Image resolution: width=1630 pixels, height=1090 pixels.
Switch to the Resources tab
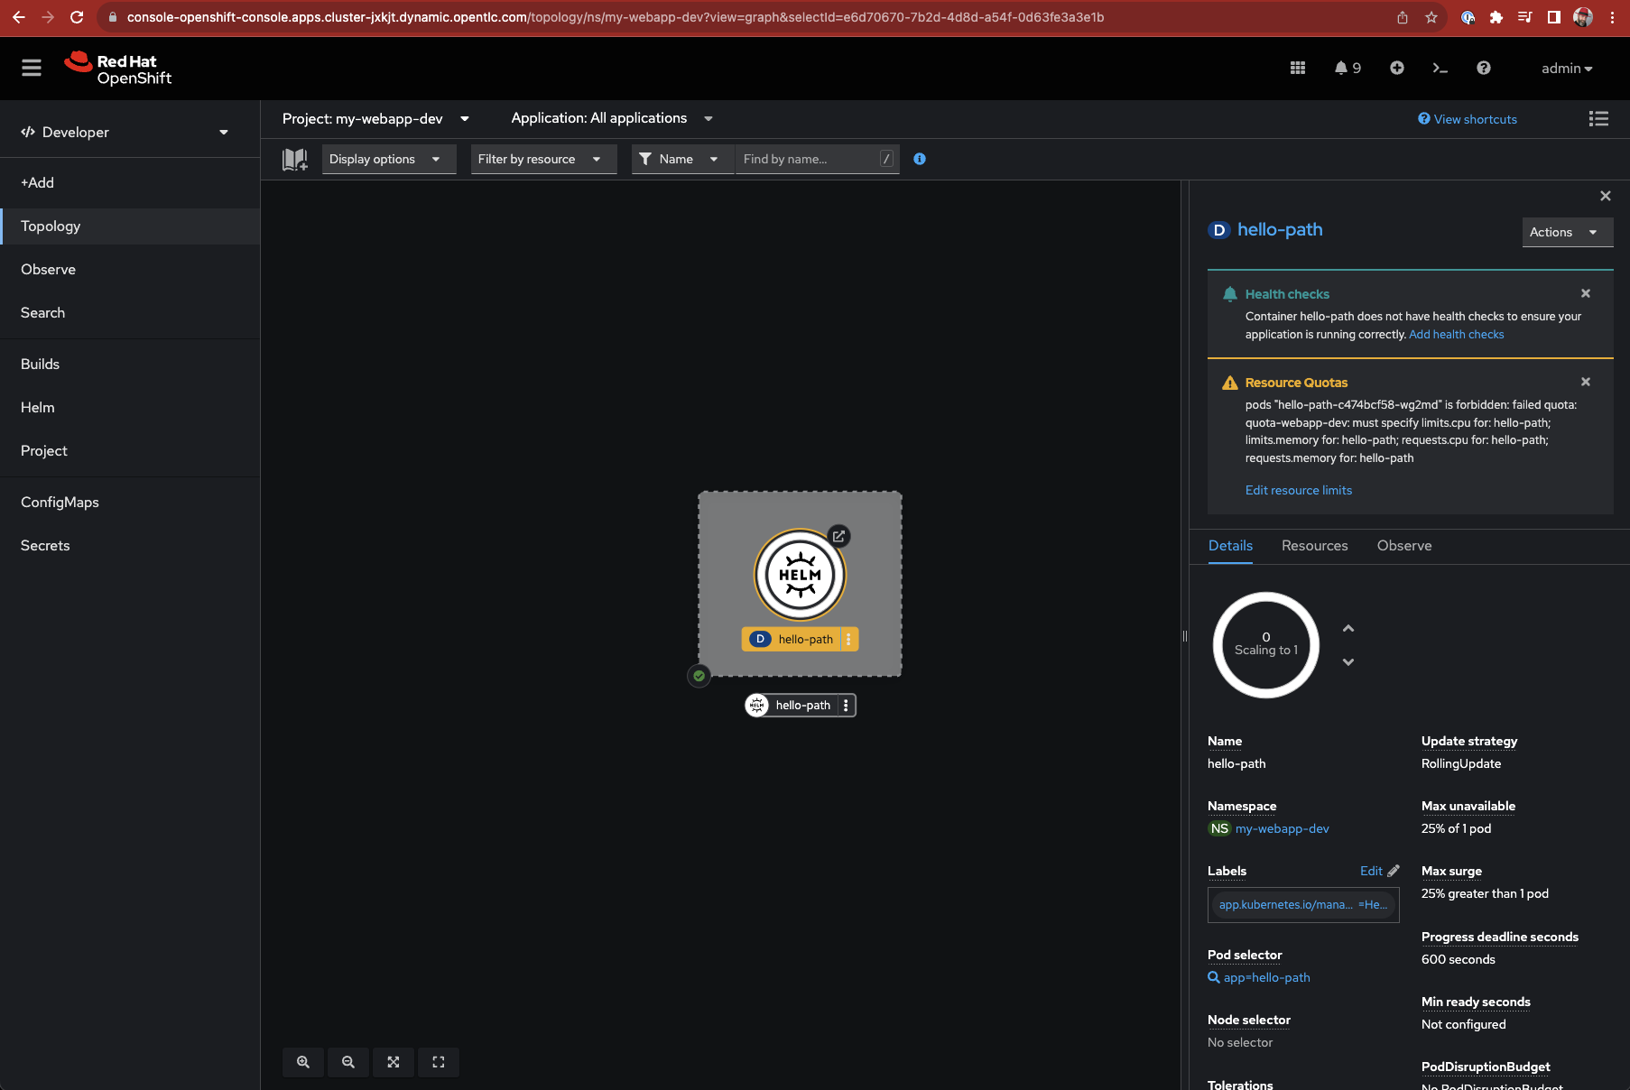(1314, 546)
